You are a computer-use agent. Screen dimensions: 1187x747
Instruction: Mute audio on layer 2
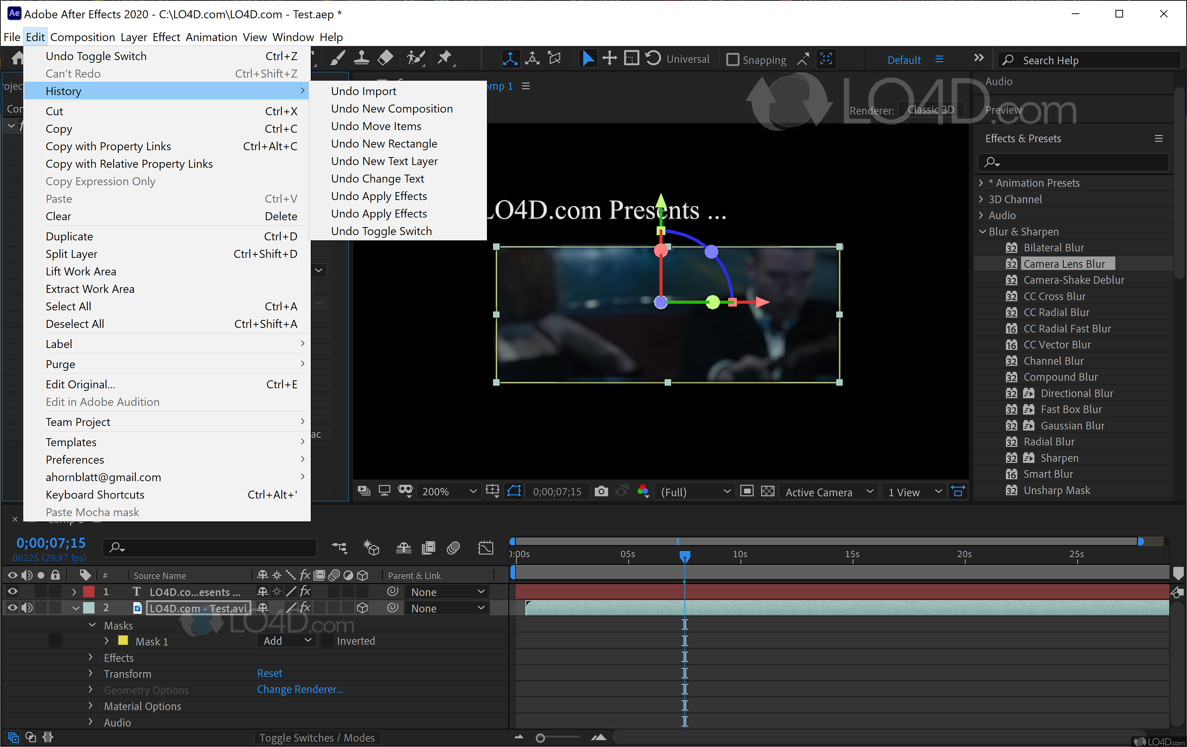[x=27, y=607]
